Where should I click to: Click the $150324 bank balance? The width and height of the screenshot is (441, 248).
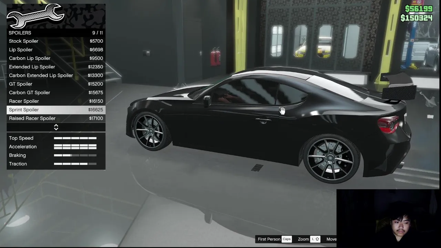point(417,18)
